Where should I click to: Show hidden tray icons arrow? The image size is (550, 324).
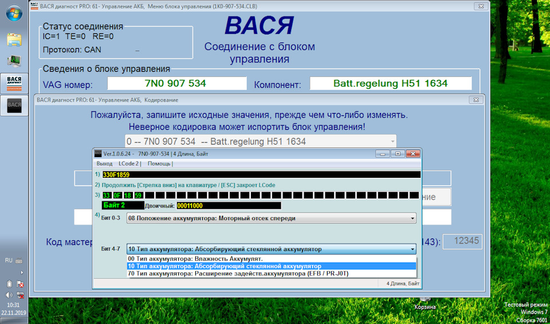[x=22, y=272]
